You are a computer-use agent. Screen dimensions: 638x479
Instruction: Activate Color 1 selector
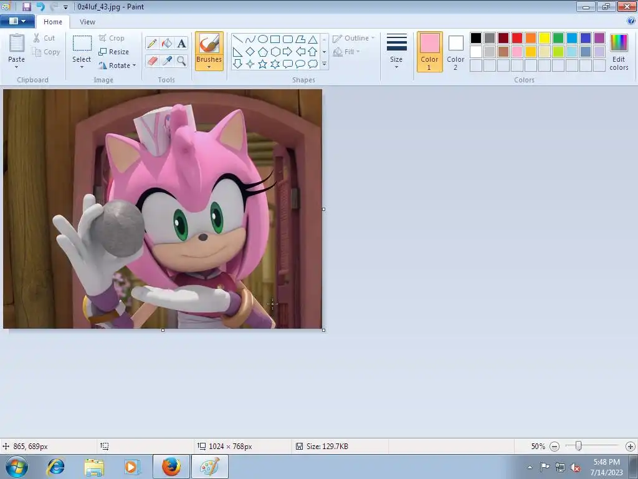(429, 52)
